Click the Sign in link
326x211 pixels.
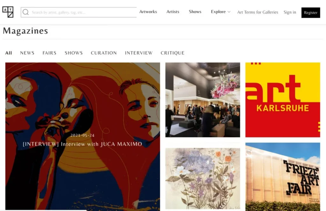(290, 12)
